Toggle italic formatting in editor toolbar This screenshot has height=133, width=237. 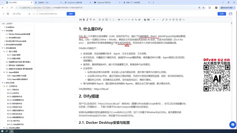(87, 20)
